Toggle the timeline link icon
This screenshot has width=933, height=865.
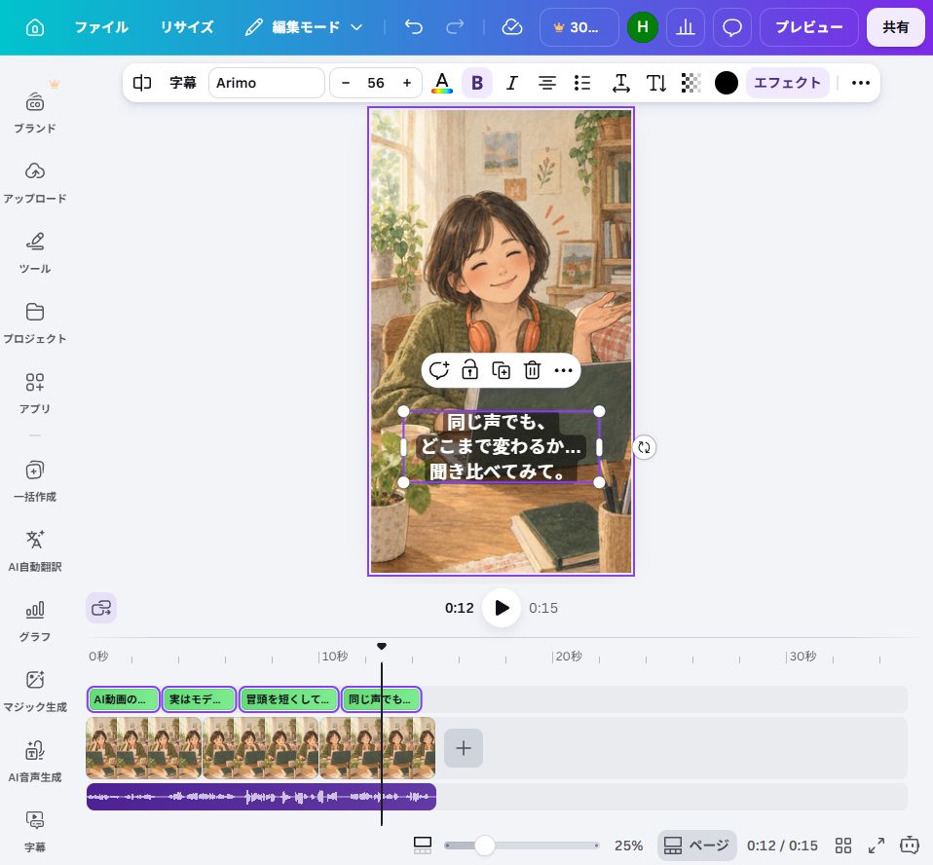click(101, 608)
